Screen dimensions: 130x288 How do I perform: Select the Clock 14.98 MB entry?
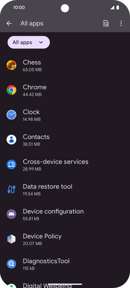coord(65,115)
